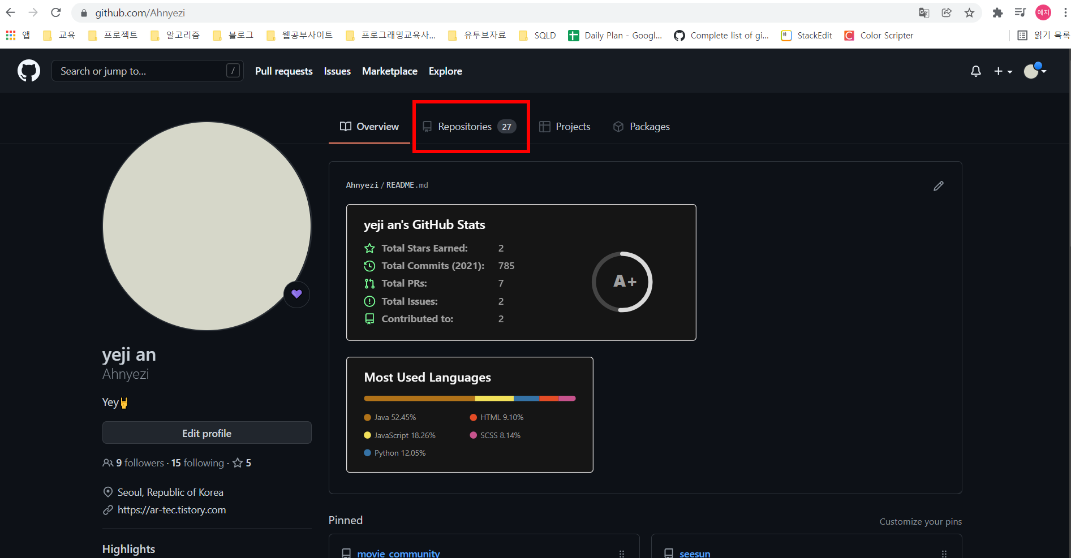Open the movie_community pinned repository
Viewport: 1071px width, 558px height.
point(398,553)
